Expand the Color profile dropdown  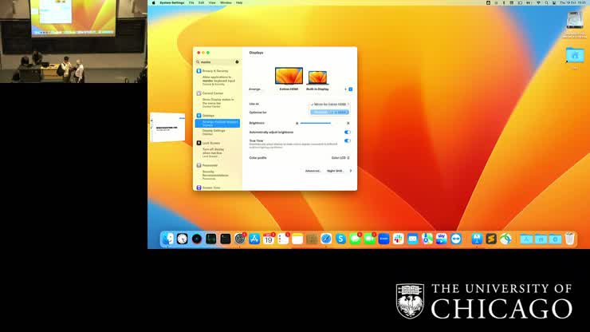(340, 158)
